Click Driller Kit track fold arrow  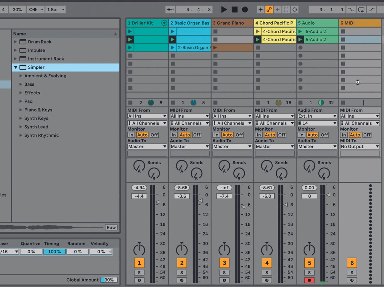tap(164, 23)
